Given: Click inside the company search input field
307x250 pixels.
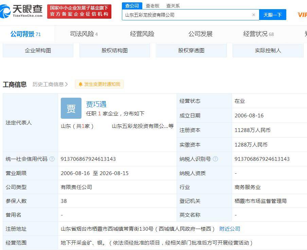Looking at the screenshot, I should tap(187, 15).
